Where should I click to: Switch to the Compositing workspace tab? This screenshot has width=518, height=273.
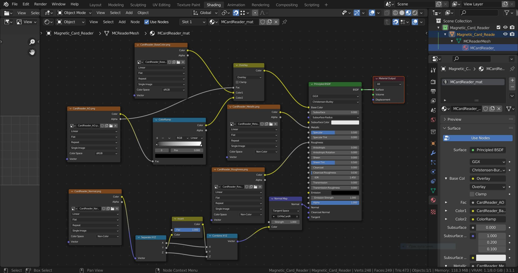(287, 5)
